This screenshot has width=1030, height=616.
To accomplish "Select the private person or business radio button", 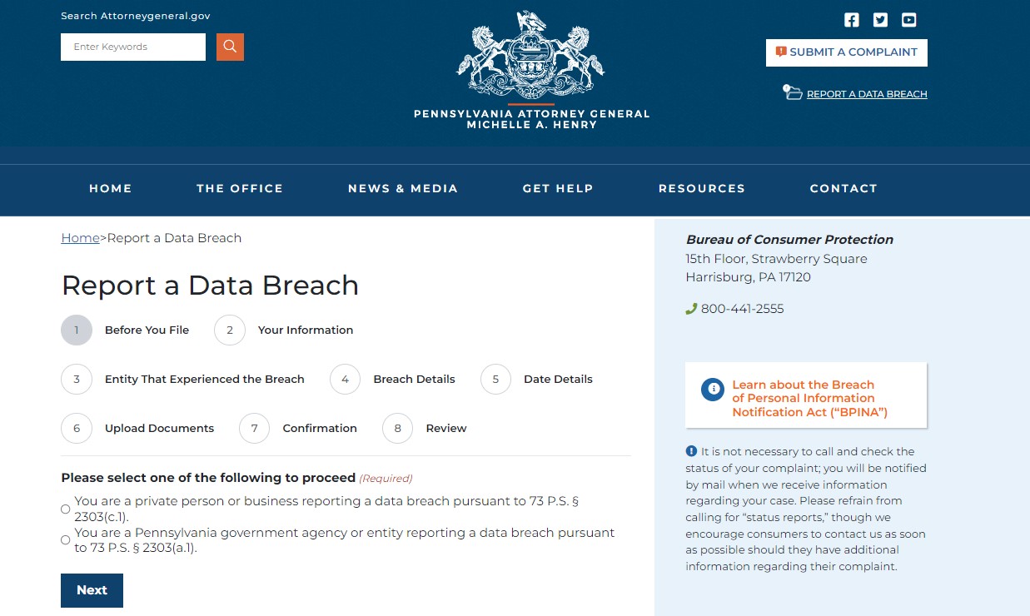I will pos(65,509).
